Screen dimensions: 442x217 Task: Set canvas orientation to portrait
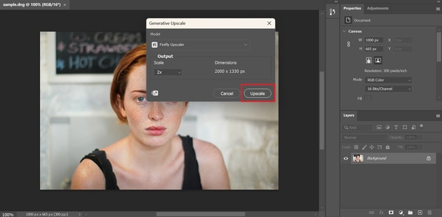point(369,60)
